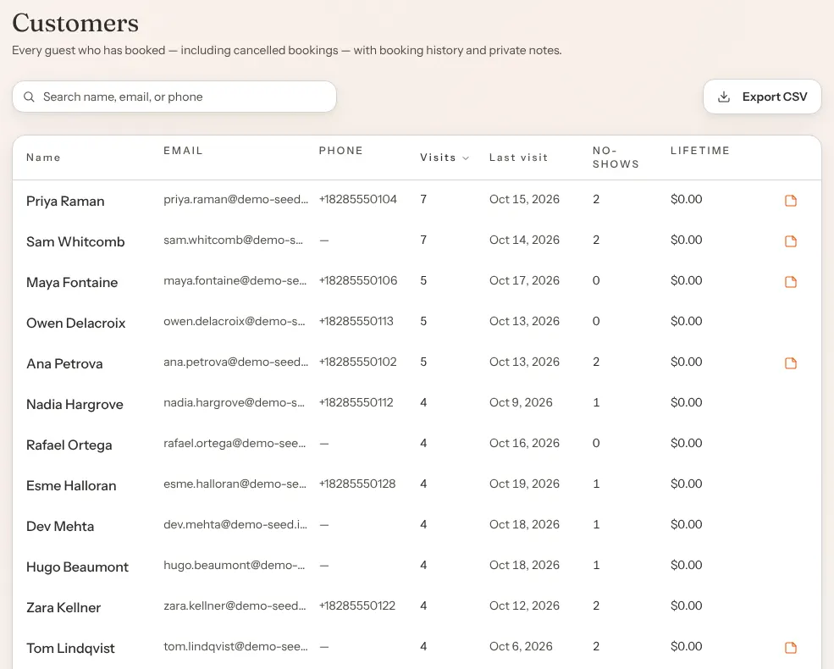
Task: Open customer Zara Kellner
Action: (64, 608)
